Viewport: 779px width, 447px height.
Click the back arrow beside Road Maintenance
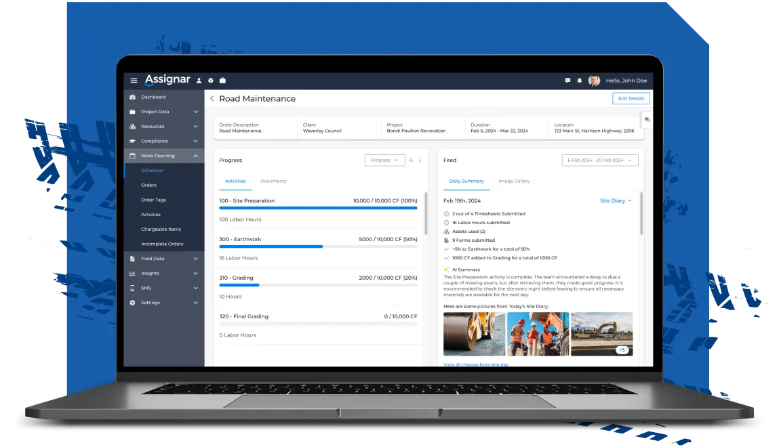pyautogui.click(x=212, y=99)
